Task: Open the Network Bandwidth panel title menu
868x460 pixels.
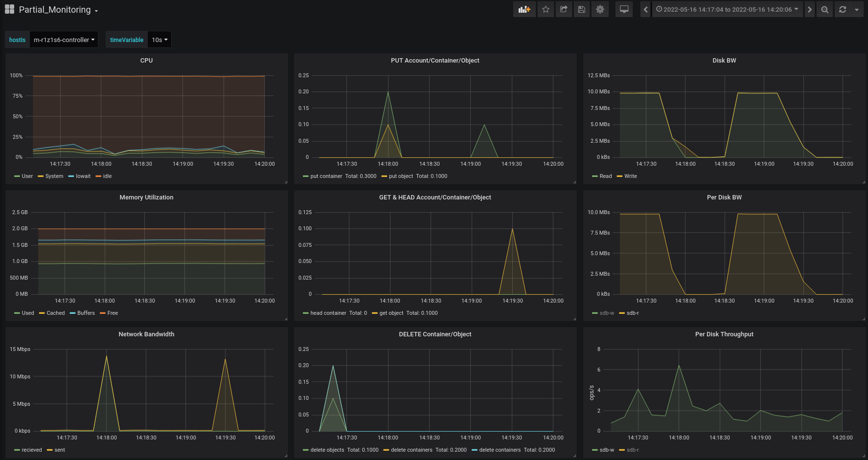Action: click(x=146, y=334)
